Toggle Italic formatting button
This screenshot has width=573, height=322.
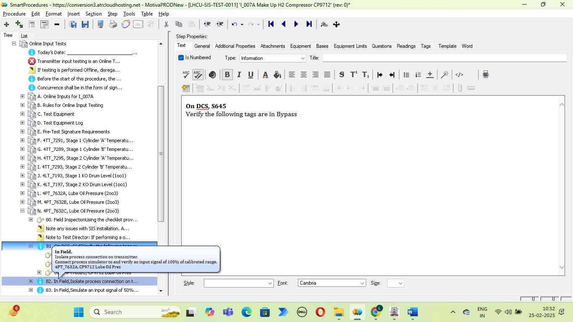(239, 75)
